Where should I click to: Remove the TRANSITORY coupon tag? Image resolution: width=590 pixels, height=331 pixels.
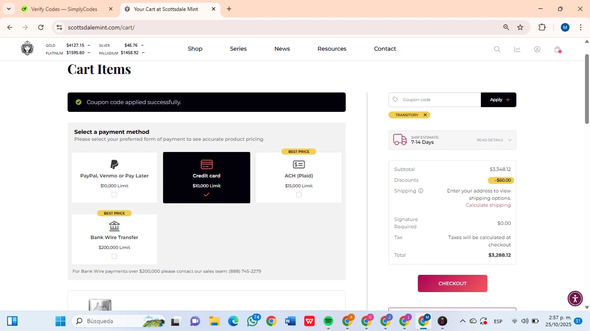[425, 115]
